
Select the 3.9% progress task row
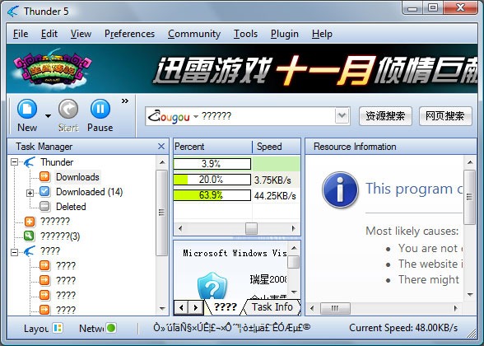(x=236, y=164)
